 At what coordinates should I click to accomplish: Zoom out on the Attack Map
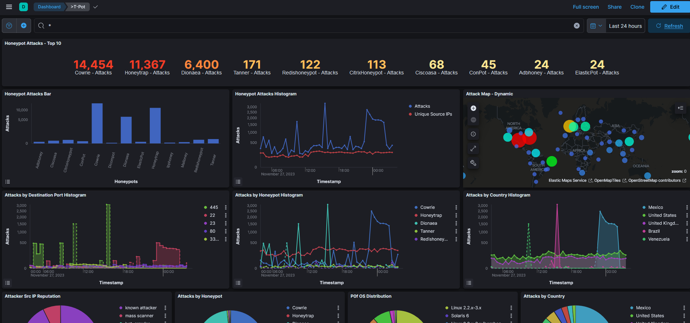473,120
